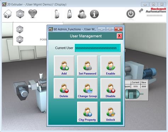Click the Disable user button
The height and width of the screenshot is (132, 168).
click(111, 88)
